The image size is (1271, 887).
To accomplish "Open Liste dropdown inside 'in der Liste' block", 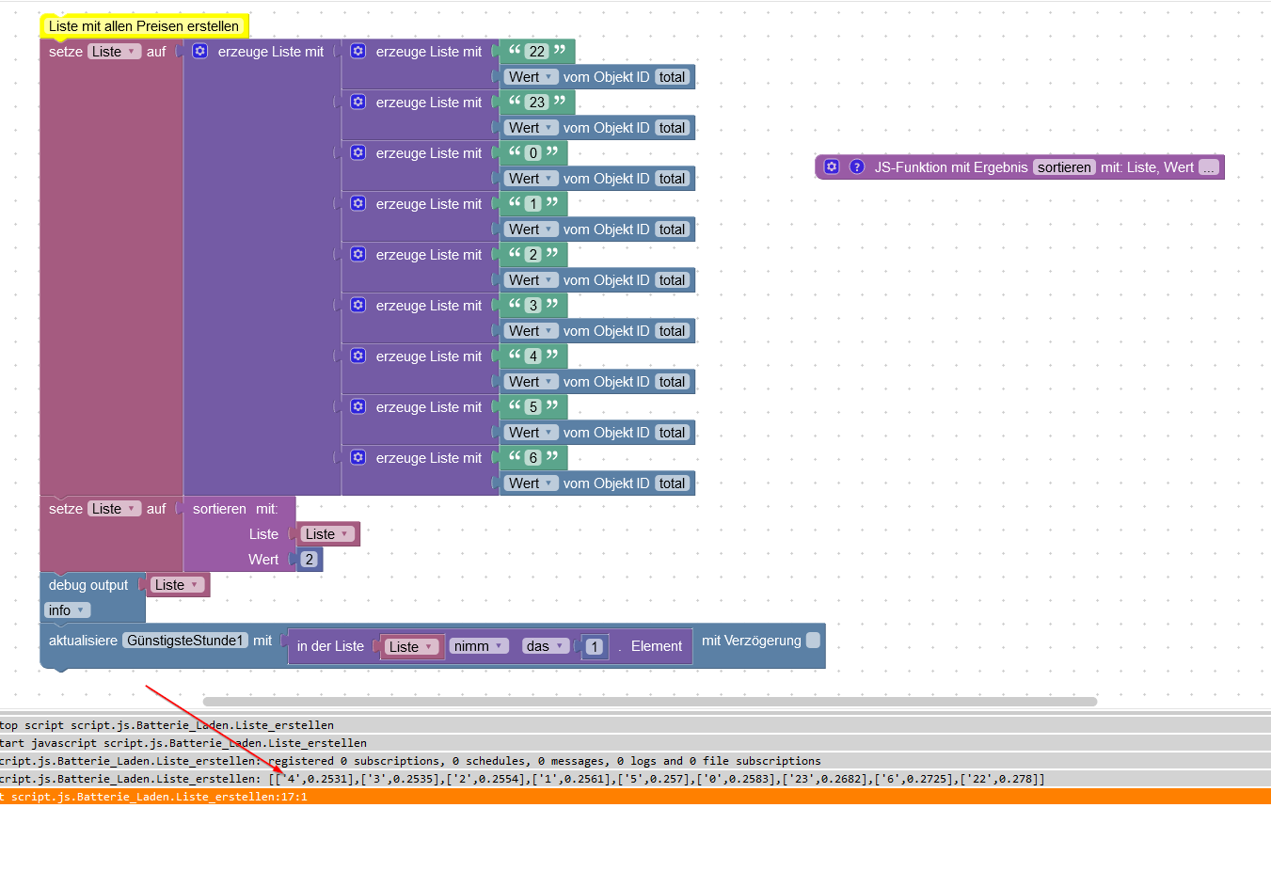I will click(412, 647).
